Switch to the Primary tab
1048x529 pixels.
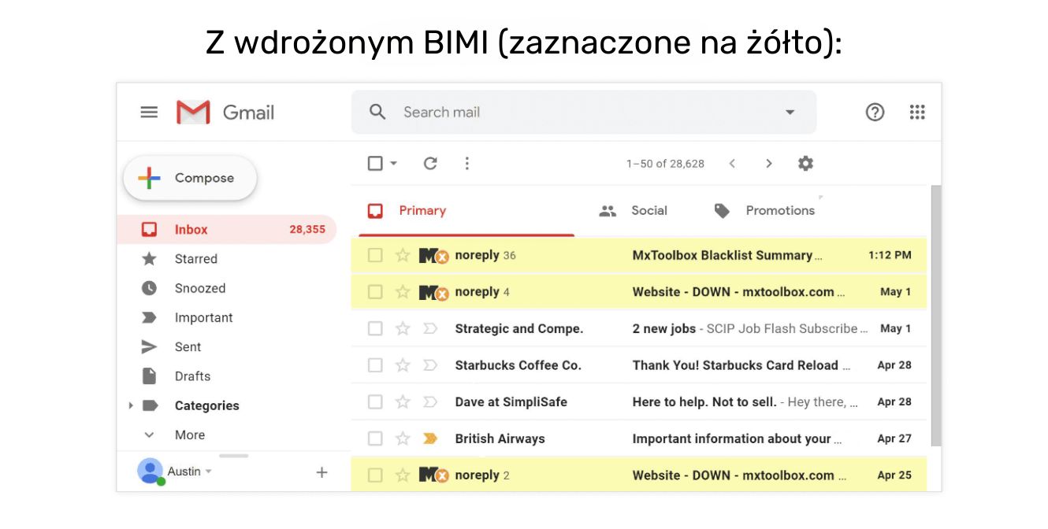click(x=466, y=211)
